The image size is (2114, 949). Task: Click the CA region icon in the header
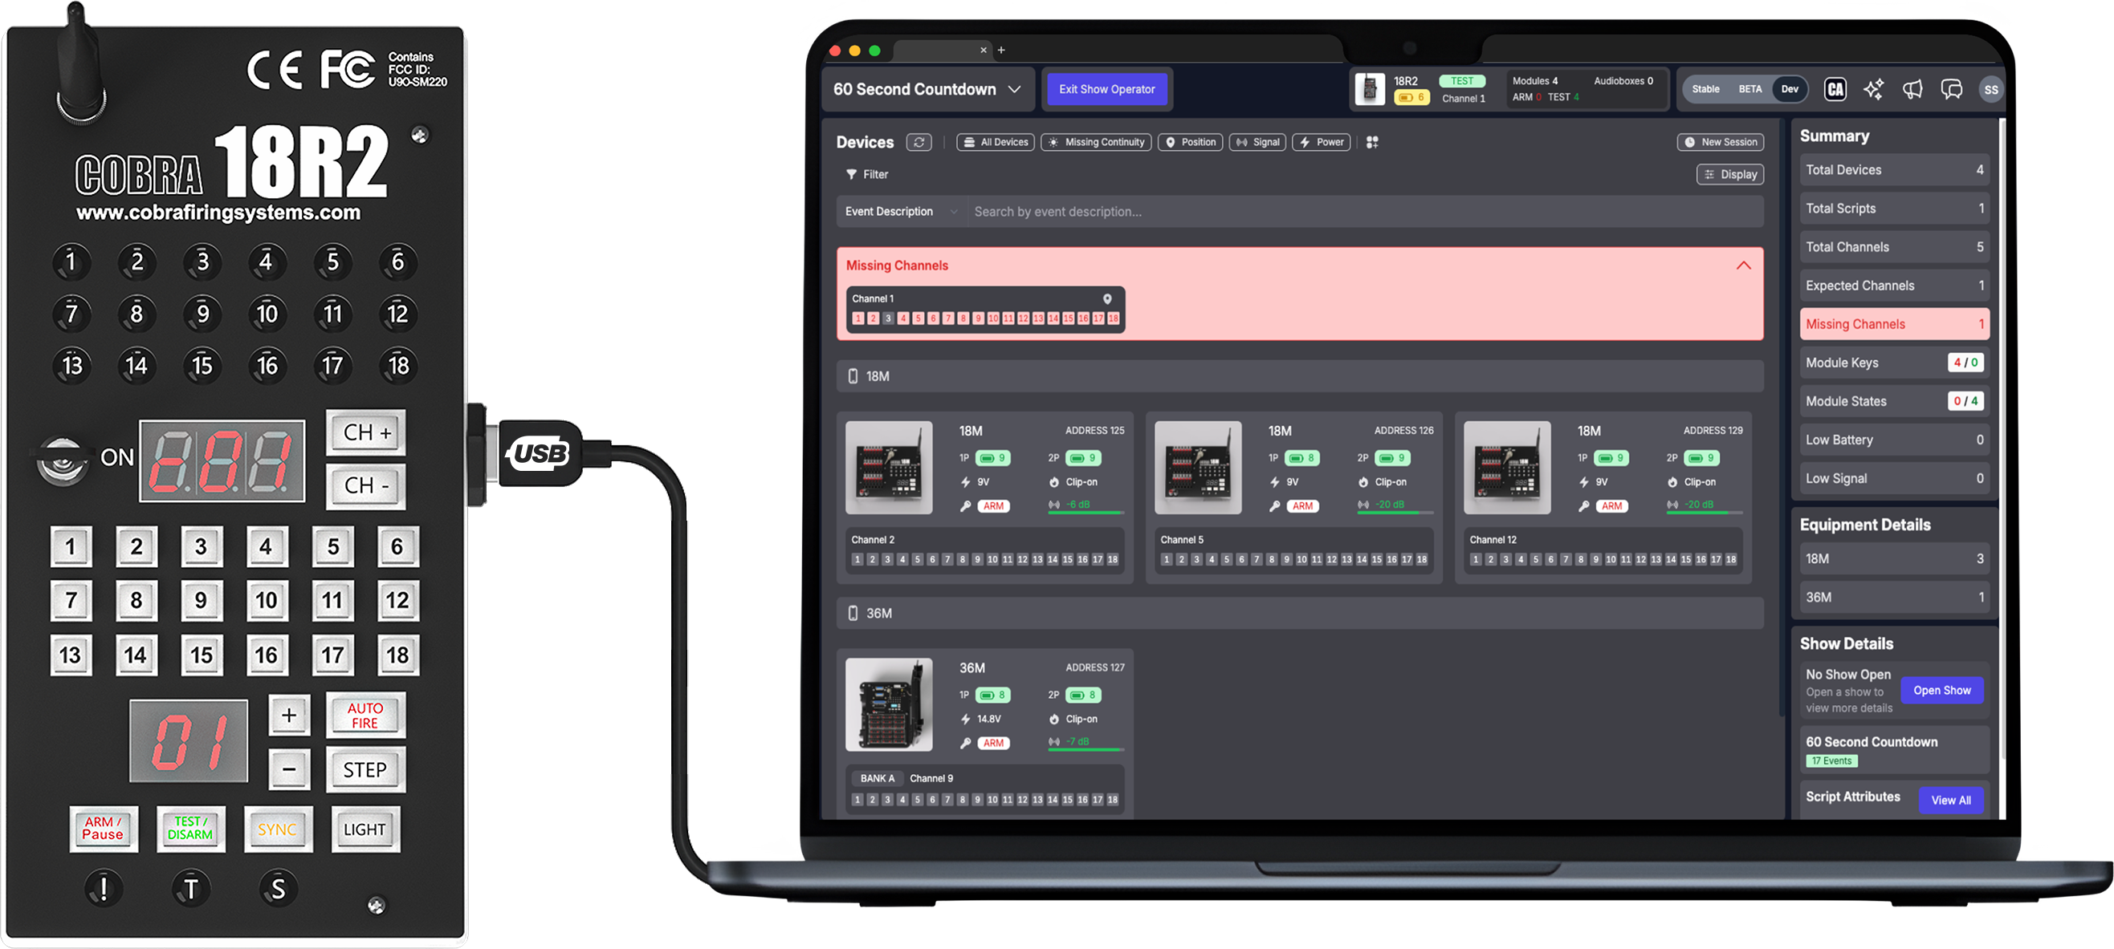coord(1835,89)
